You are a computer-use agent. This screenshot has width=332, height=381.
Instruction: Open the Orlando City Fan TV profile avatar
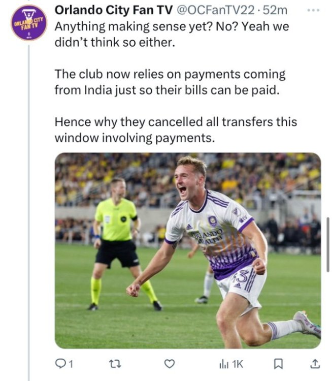point(29,22)
